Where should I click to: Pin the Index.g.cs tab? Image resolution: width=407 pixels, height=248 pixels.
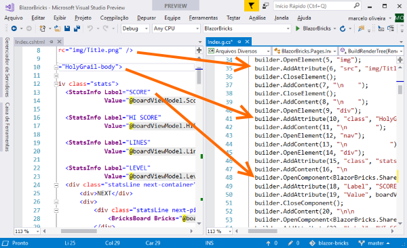coord(239,42)
